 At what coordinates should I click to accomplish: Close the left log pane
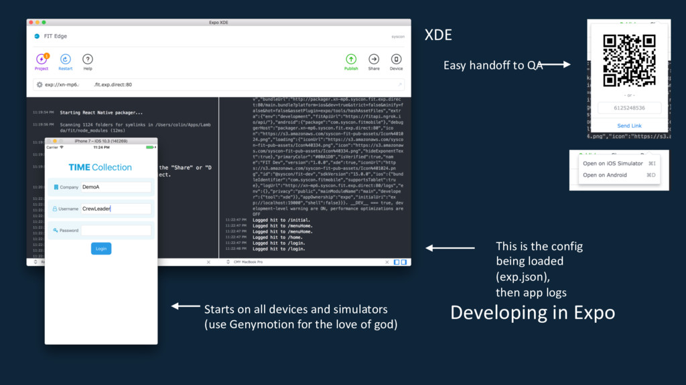[208, 262]
